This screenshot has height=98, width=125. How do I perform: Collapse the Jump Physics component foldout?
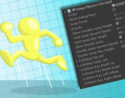click(65, 12)
